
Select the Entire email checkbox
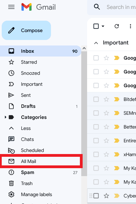pyautogui.click(x=96, y=141)
